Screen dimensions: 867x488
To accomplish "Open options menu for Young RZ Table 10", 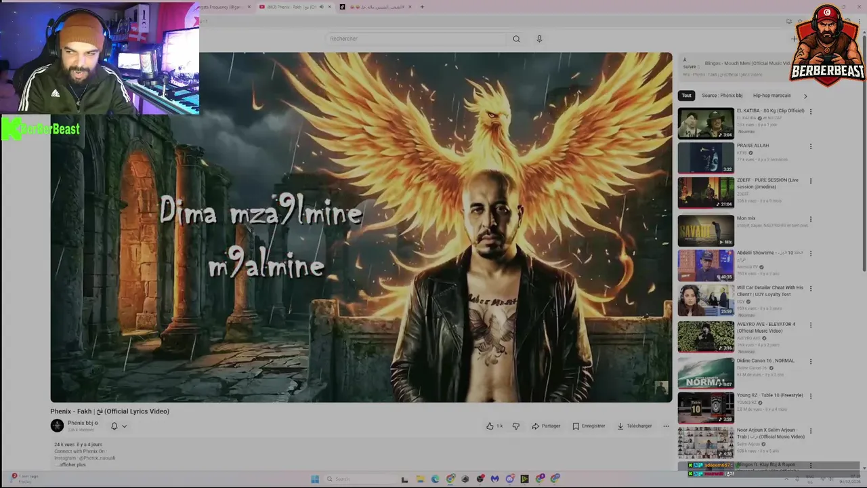I will [810, 396].
